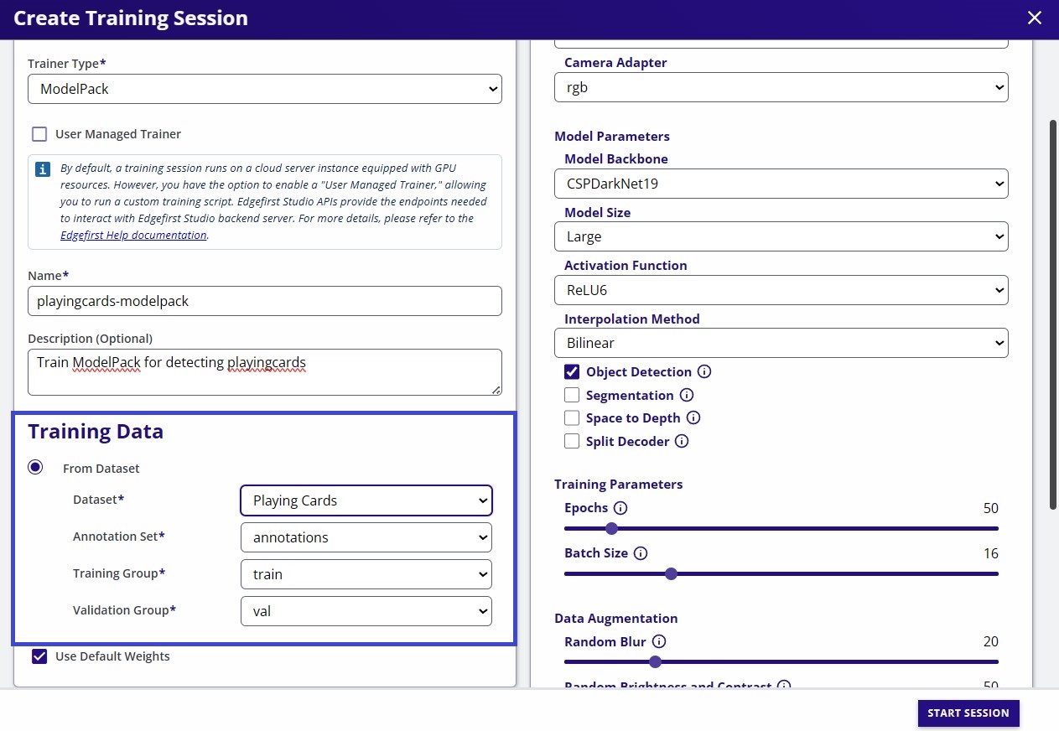1059x731 pixels.
Task: Enable the Segmentation checkbox
Action: coord(572,395)
